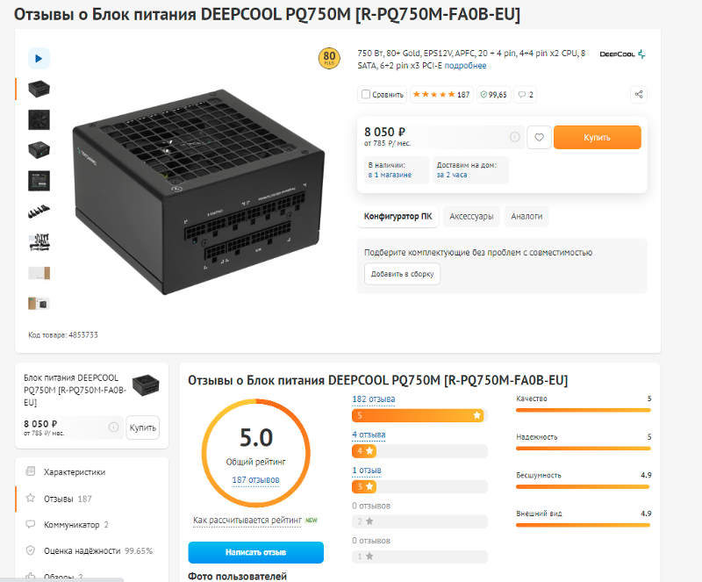Screen dimensions: 702x582
Task: Open price info icon next to 8 050 ₽
Action: 515,137
